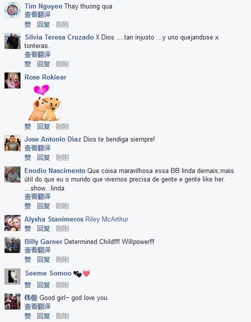251x322 pixels.
Task: Click Alysha Stanimeros profile photo
Action: click(x=12, y=223)
